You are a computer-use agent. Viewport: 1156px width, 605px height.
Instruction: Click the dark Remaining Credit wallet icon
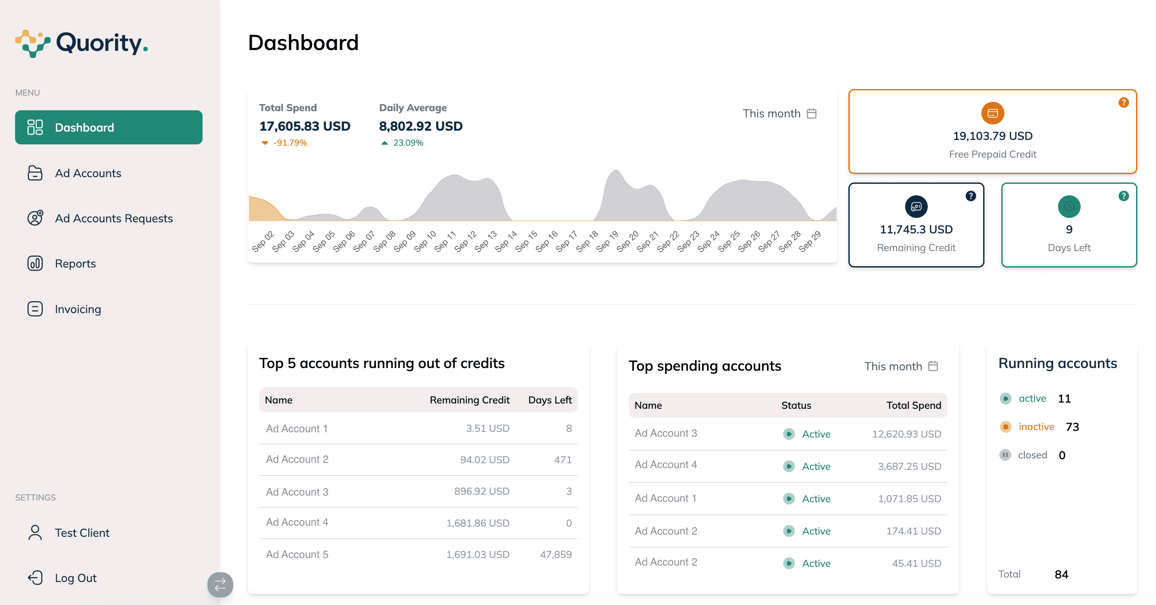point(916,207)
